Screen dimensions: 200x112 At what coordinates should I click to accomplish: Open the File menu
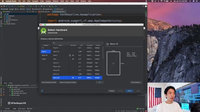pos(19,1)
